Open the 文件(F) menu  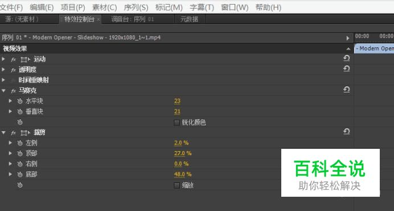11,7
